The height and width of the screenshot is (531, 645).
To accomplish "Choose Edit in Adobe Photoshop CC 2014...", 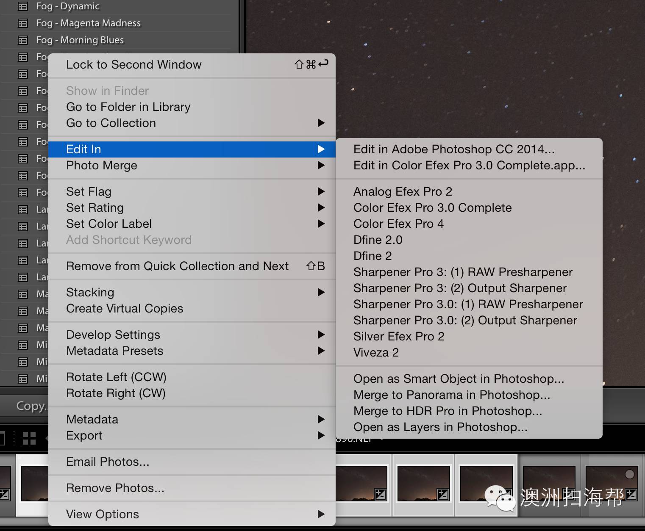I will 469,149.
